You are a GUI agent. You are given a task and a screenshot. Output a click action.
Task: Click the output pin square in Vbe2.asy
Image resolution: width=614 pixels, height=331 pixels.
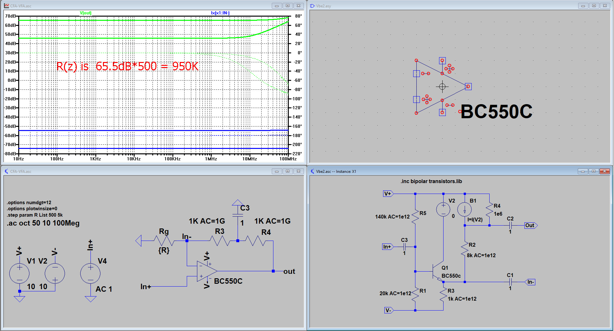468,86
